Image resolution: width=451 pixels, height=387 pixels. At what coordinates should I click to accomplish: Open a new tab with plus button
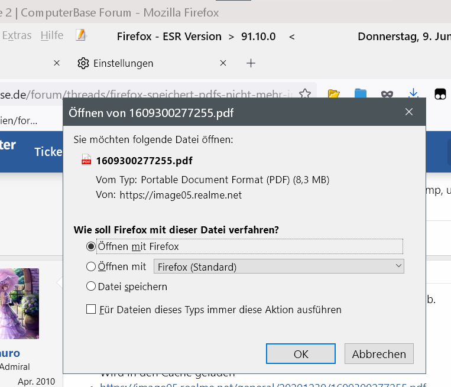[x=251, y=63]
